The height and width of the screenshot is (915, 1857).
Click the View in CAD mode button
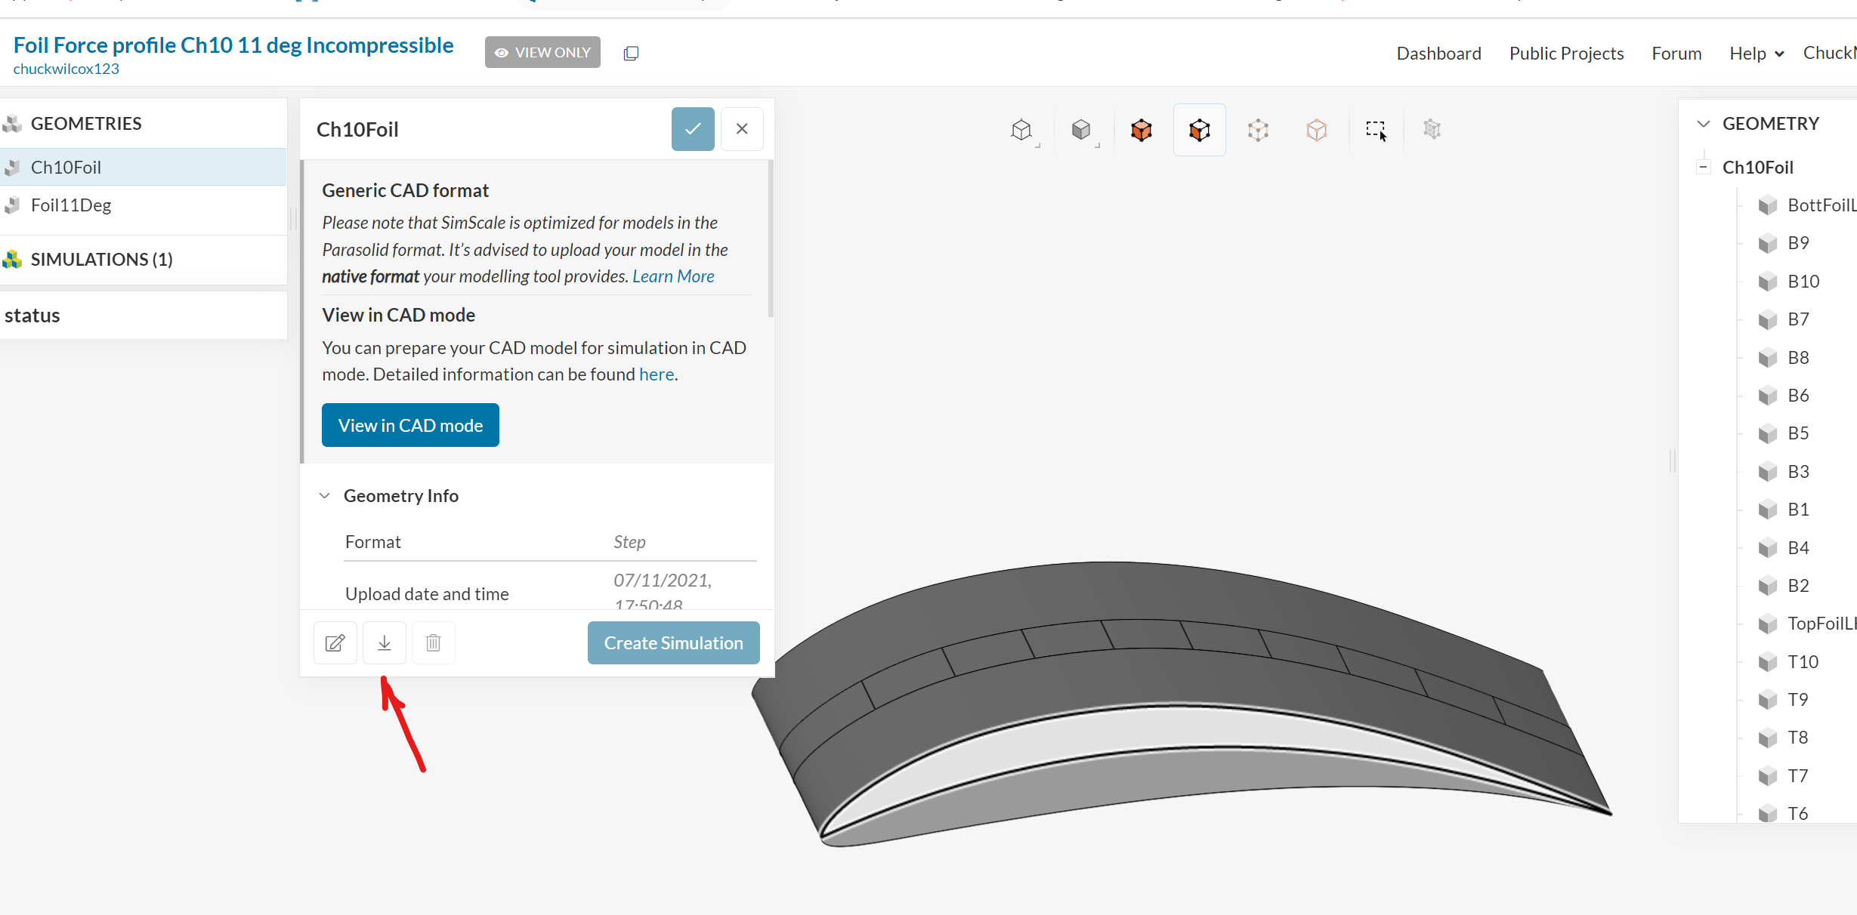point(410,425)
